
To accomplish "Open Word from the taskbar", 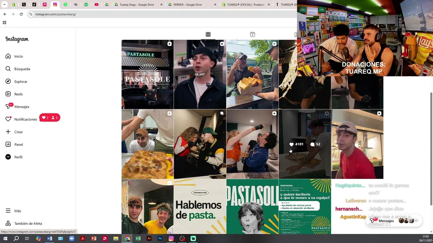I will click(50, 239).
